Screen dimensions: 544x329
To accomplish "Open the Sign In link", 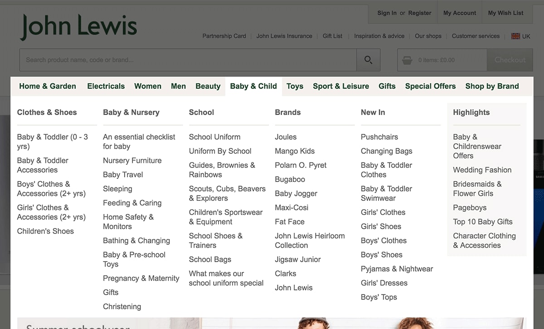I will [387, 13].
